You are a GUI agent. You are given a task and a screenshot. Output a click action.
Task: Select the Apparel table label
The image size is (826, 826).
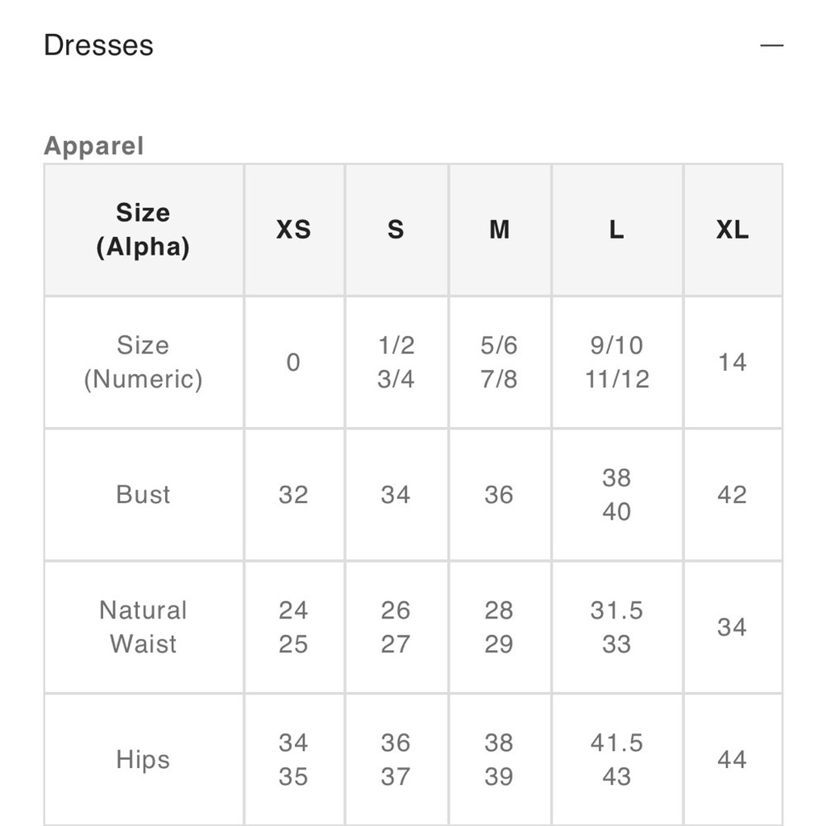click(94, 145)
